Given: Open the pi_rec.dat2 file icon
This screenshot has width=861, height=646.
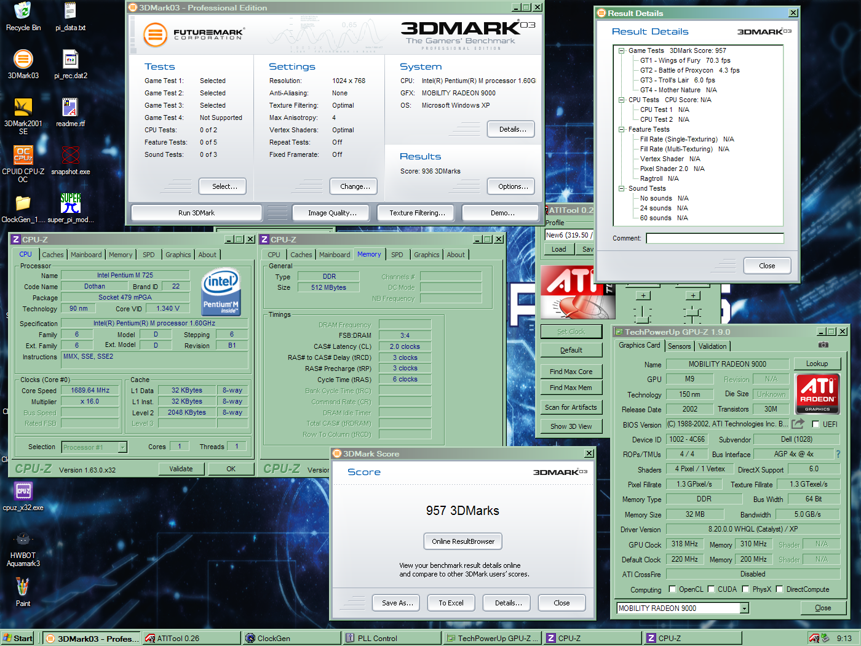Looking at the screenshot, I should (x=70, y=59).
